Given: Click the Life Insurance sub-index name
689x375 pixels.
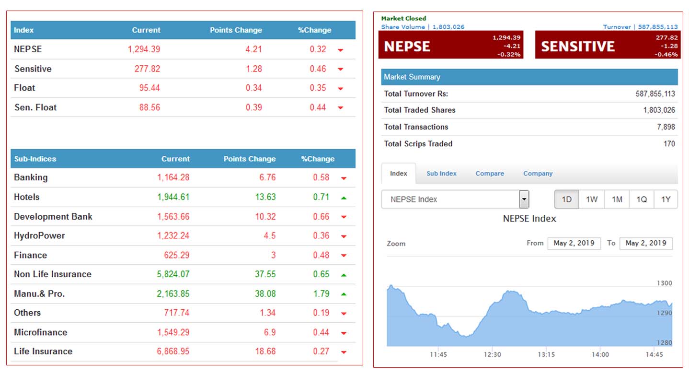Looking at the screenshot, I should click(43, 352).
